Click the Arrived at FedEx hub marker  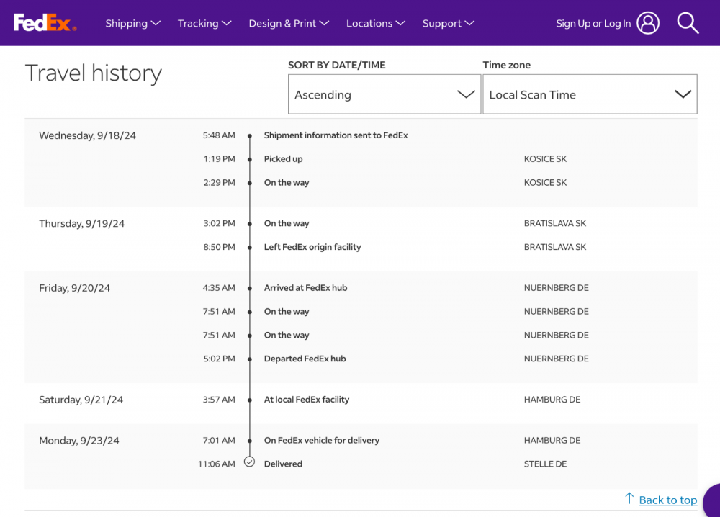pos(250,288)
